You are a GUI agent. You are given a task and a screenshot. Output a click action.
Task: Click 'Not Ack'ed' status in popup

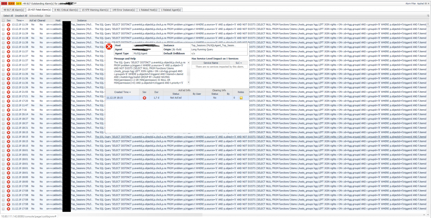(x=176, y=98)
